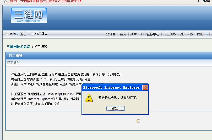This screenshot has height=140, width=212.
Task: Click the user avatar icon beside leizl
Action: click(x=7, y=34)
